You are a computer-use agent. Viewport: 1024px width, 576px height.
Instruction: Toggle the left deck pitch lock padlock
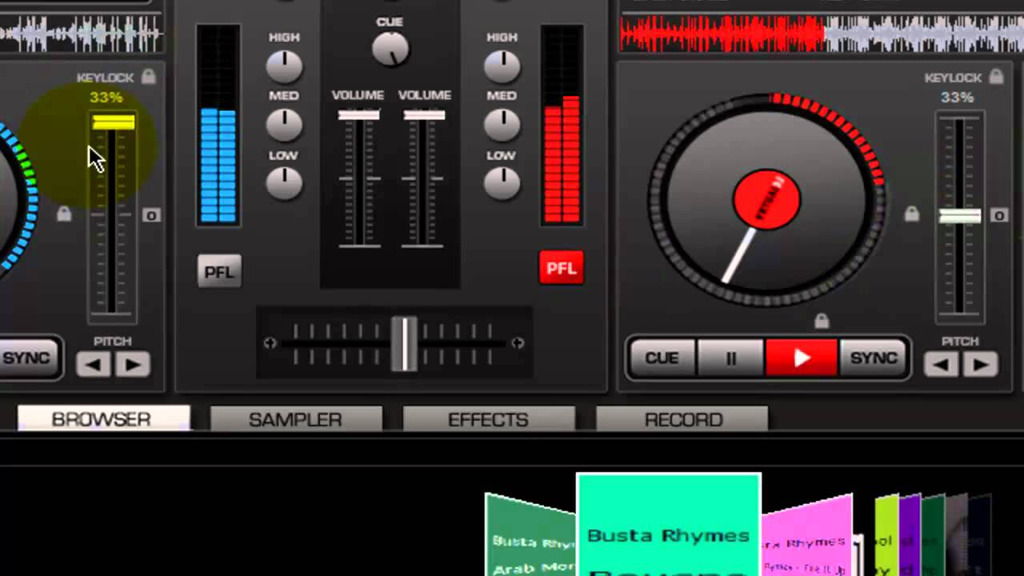tap(64, 214)
